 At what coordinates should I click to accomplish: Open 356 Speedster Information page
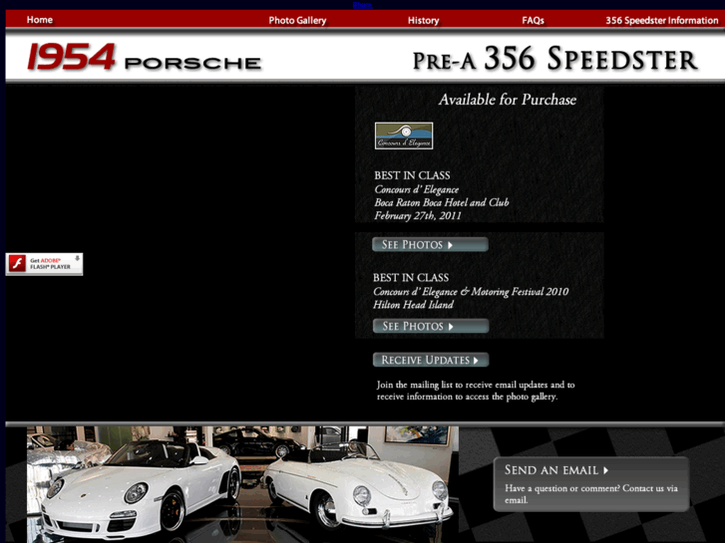(x=661, y=20)
